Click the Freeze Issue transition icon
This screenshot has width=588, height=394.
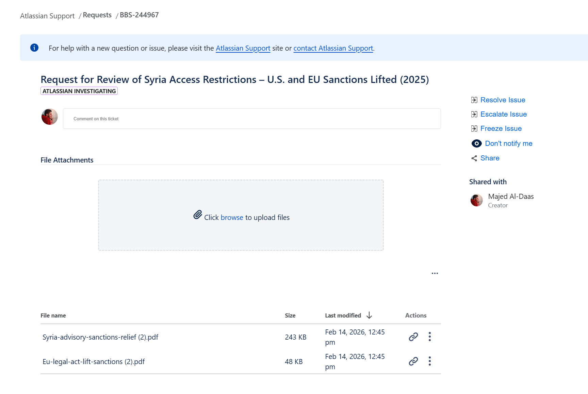(x=474, y=129)
